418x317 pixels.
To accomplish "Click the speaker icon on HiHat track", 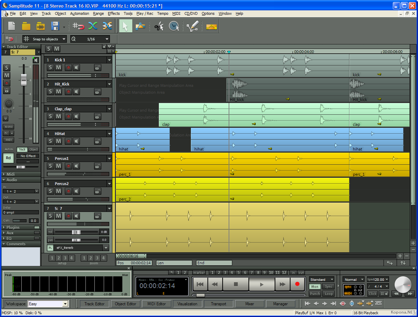I will click(76, 141).
